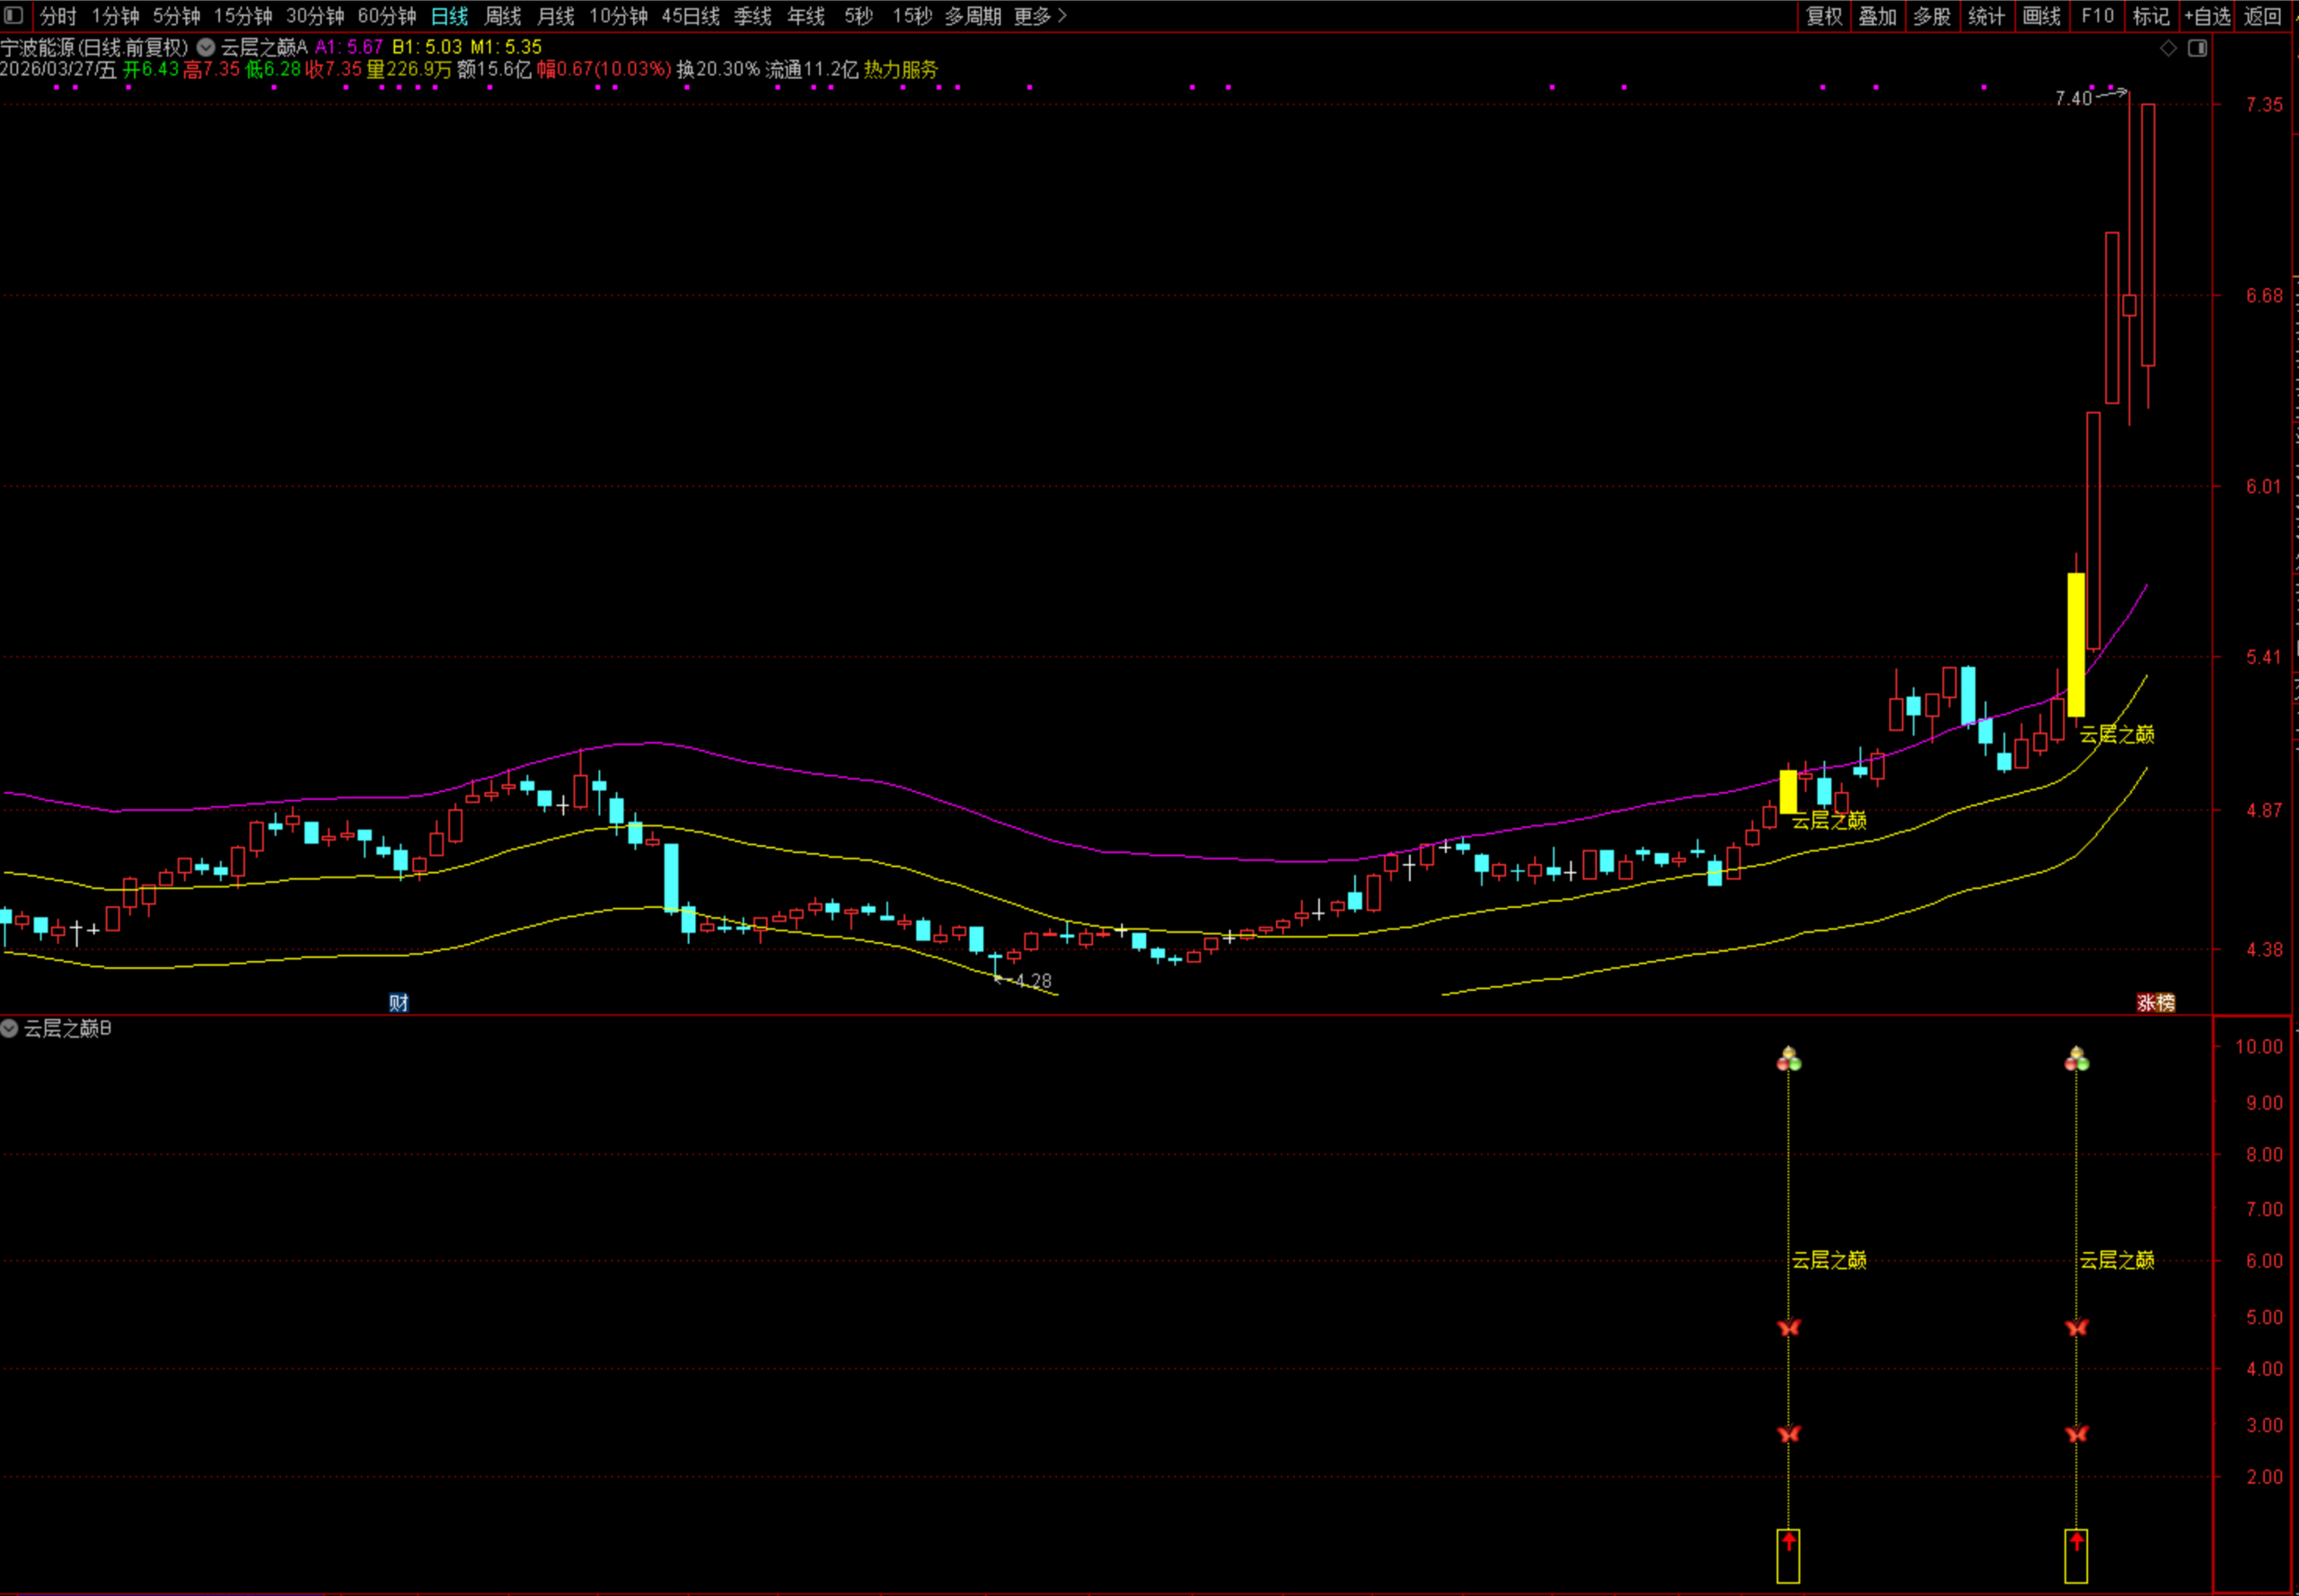Expand the 云层之巅B sub-indicator dropdown
Image resolution: width=2299 pixels, height=1596 pixels.
pyautogui.click(x=9, y=1028)
